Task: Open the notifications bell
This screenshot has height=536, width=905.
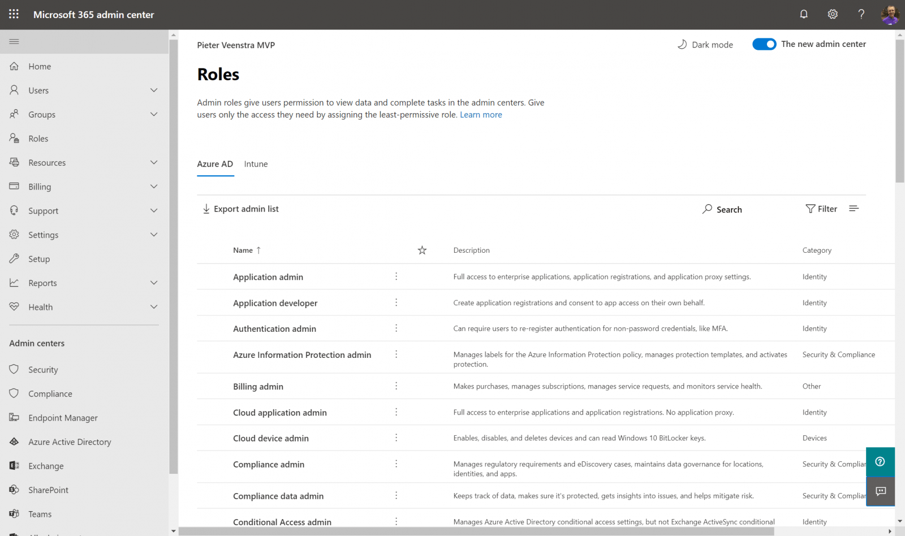Action: coord(804,14)
